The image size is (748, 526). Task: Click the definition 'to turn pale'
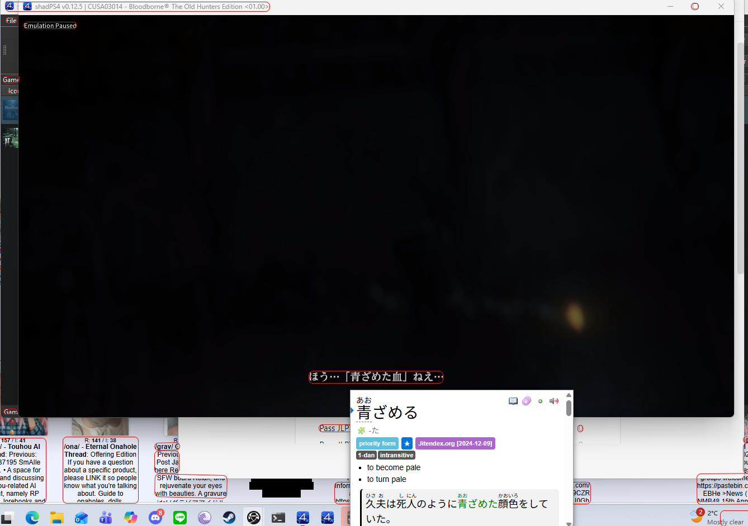pyautogui.click(x=386, y=479)
